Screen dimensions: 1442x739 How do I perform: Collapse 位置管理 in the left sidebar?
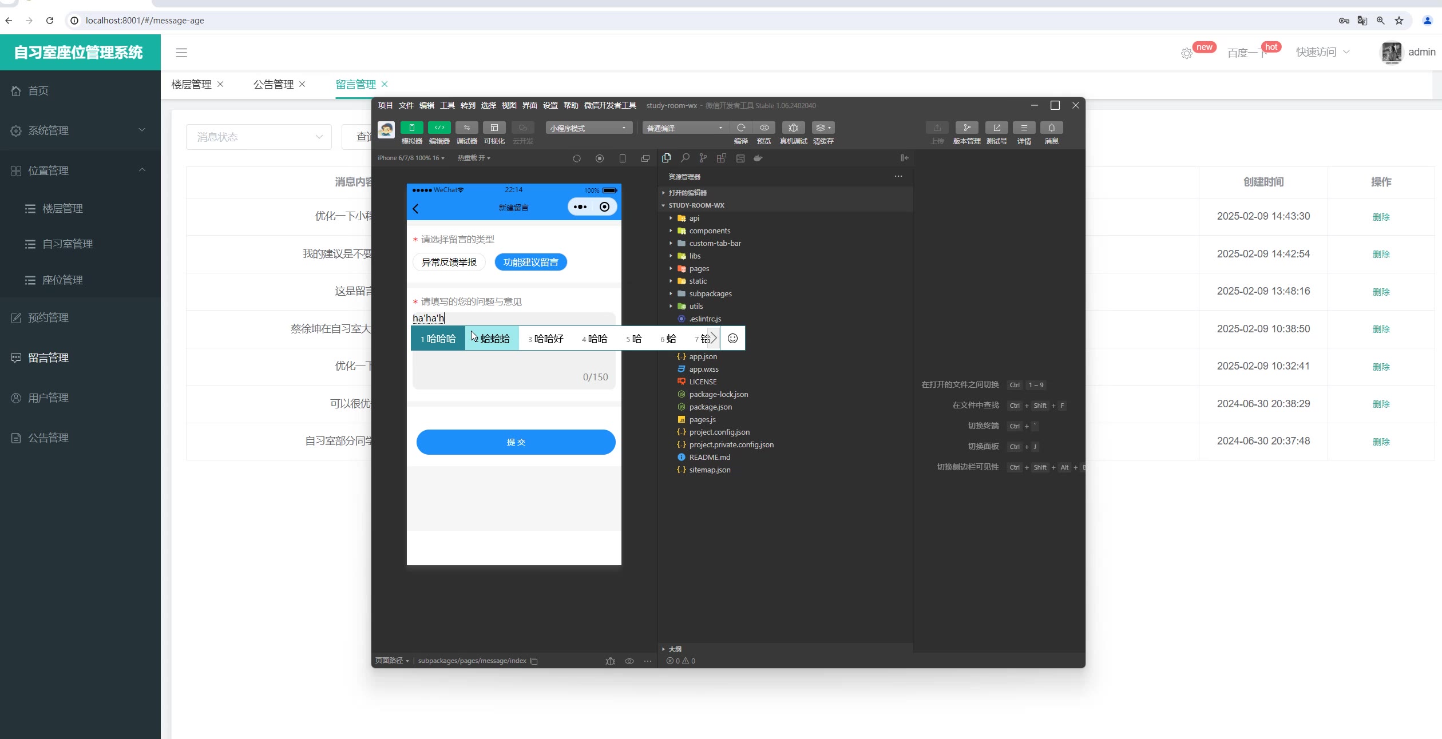[x=80, y=170]
